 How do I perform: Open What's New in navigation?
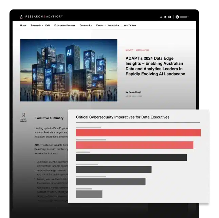pos(130,25)
